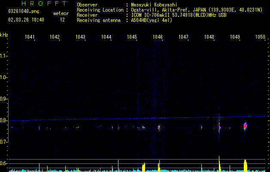Click the large meteor echo after 1049

(x=246, y=126)
